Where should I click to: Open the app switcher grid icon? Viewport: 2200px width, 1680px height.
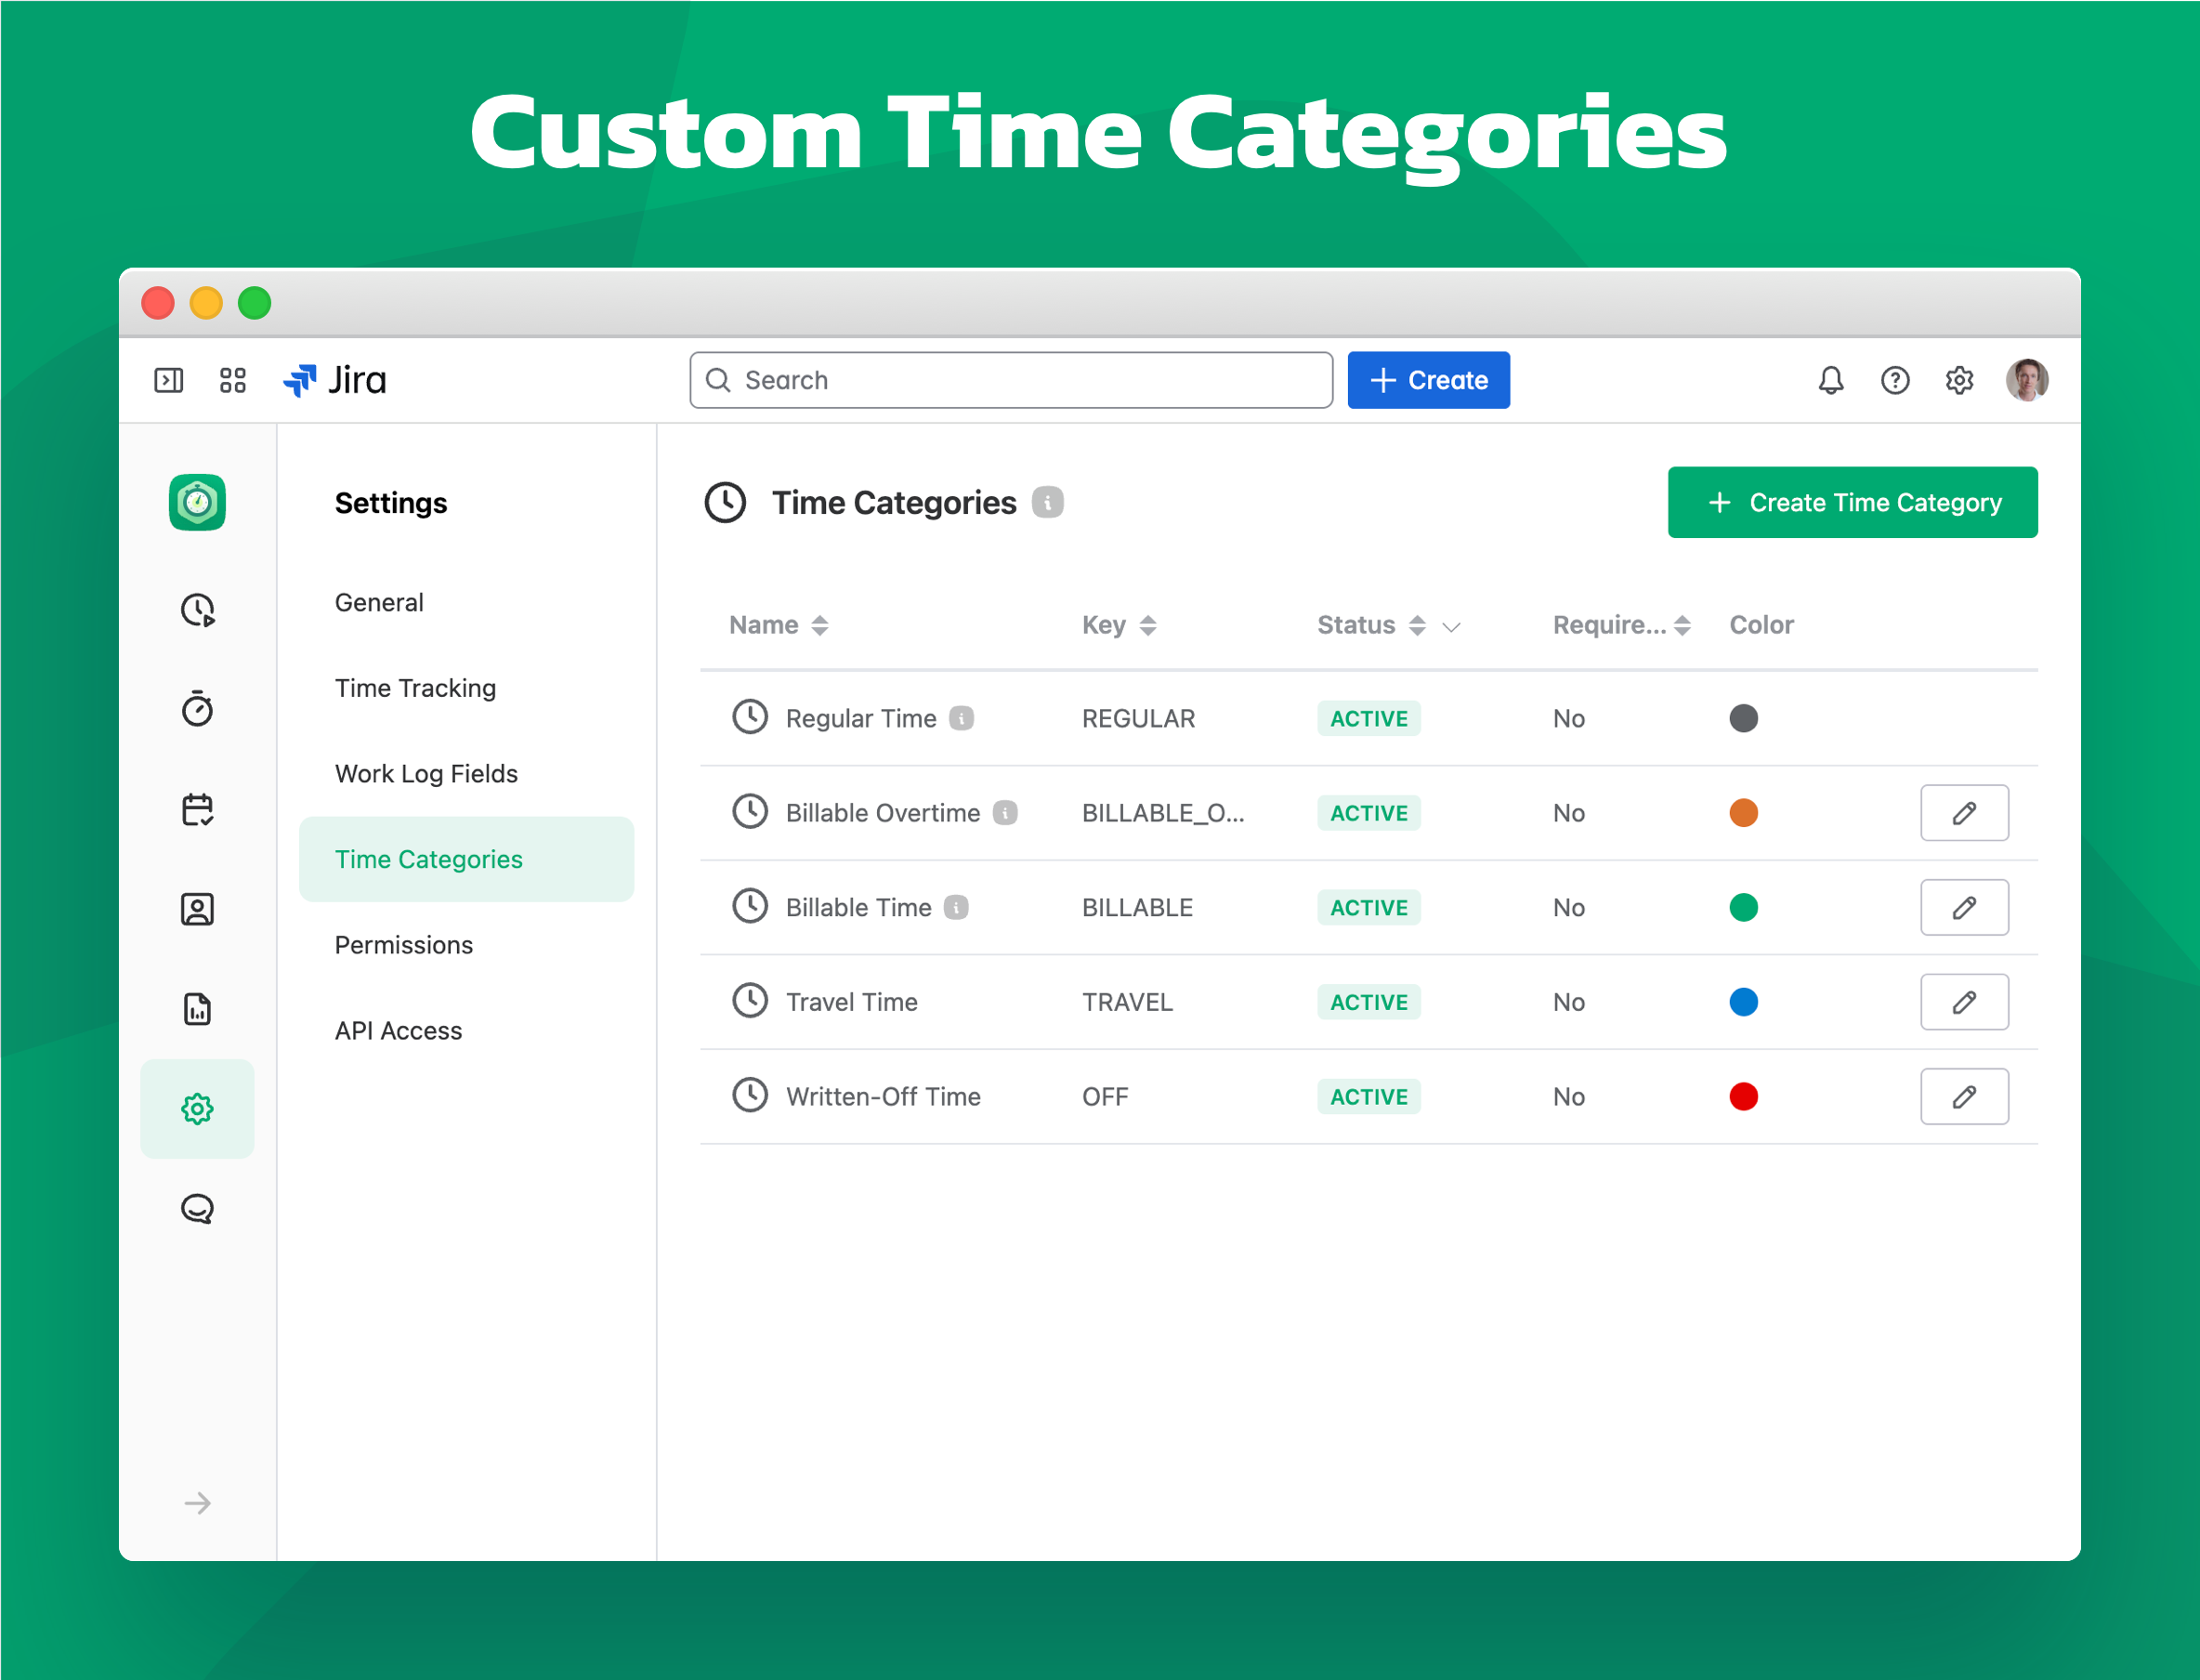pos(233,380)
